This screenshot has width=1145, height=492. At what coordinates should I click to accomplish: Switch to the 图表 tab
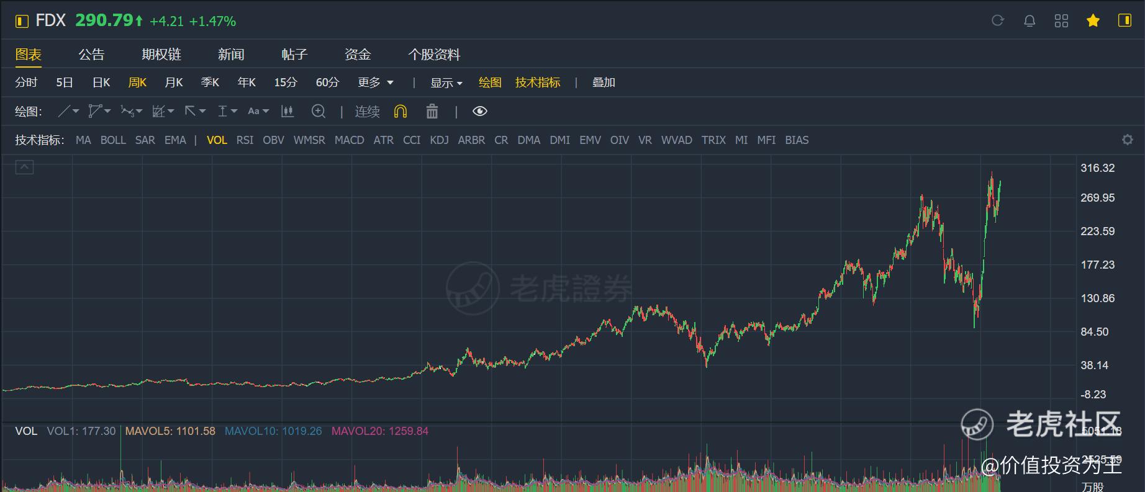pos(29,55)
